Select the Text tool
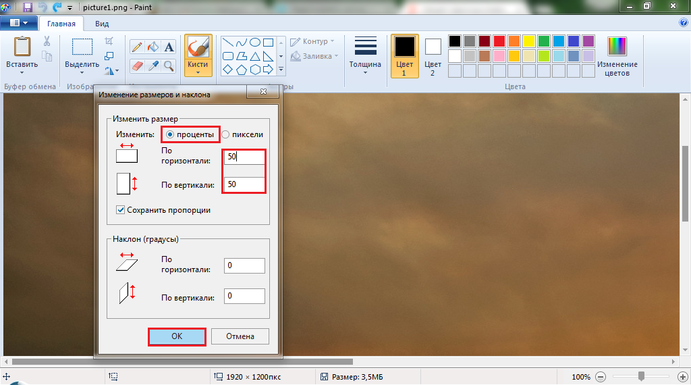Viewport: 691px width, 385px height. pos(169,47)
